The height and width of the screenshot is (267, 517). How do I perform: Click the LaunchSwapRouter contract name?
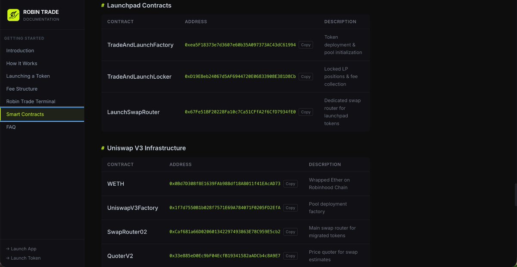(x=134, y=112)
